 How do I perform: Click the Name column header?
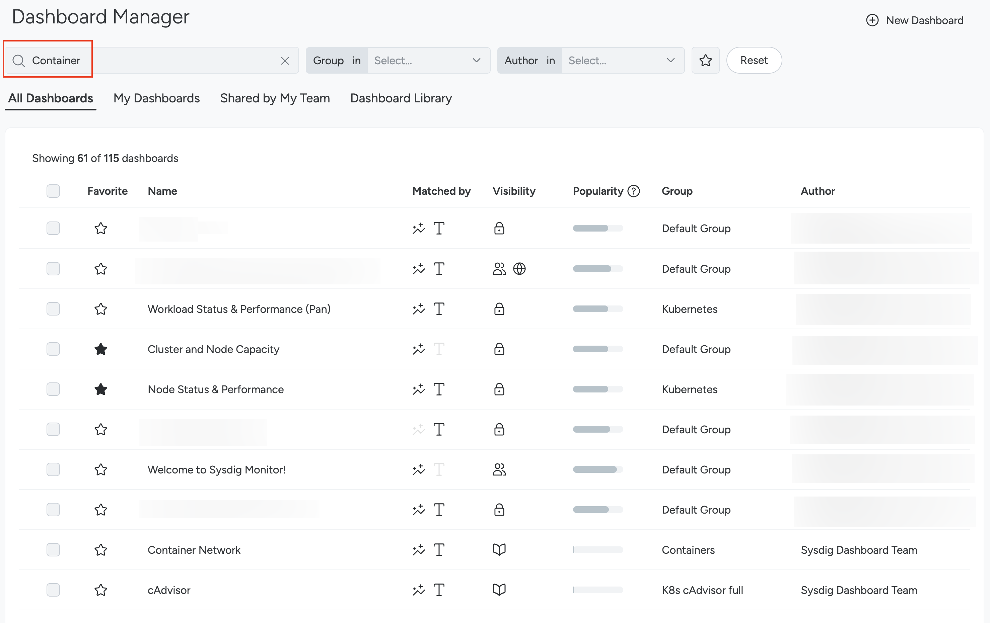162,191
